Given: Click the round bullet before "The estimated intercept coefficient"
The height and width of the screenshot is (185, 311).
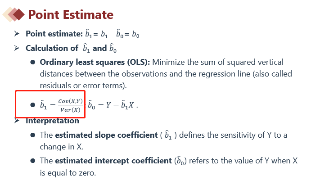Looking at the screenshot, I should pos(33,161).
